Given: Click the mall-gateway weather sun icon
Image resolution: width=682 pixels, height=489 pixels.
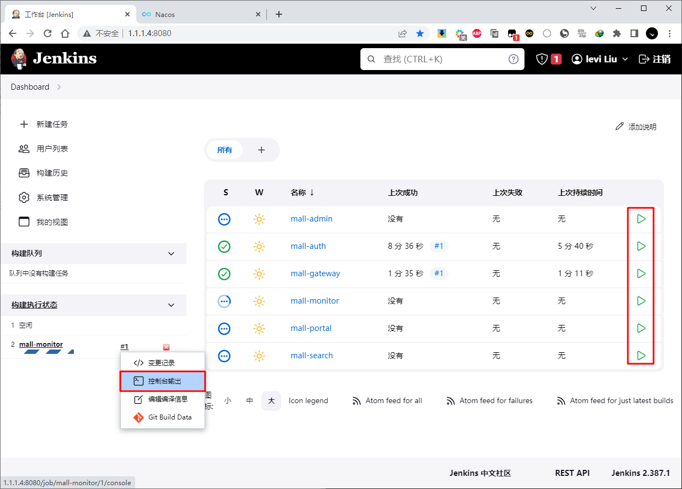Looking at the screenshot, I should [x=259, y=273].
